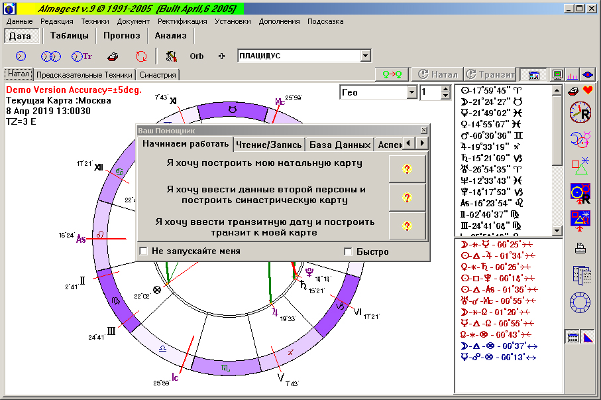Screen dimensions: 601x400
Task: Open the Дополнения menu
Action: pyautogui.click(x=279, y=21)
